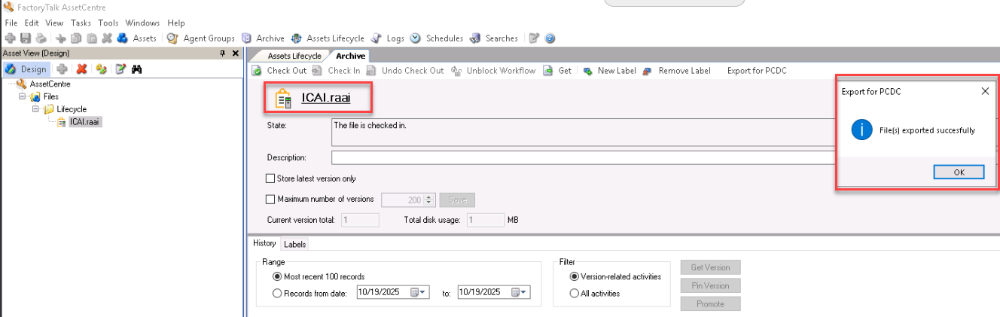Click the binoculars find icon in Asset View
The image size is (1000, 317).
tap(137, 69)
